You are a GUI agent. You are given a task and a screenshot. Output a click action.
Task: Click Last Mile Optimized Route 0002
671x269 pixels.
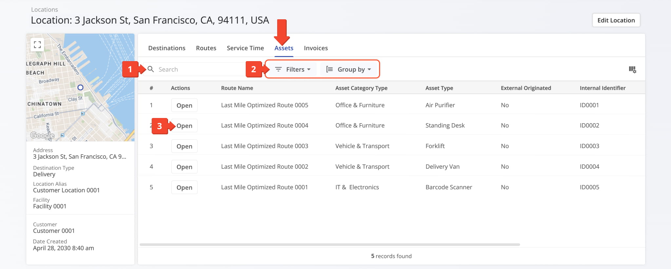click(265, 167)
